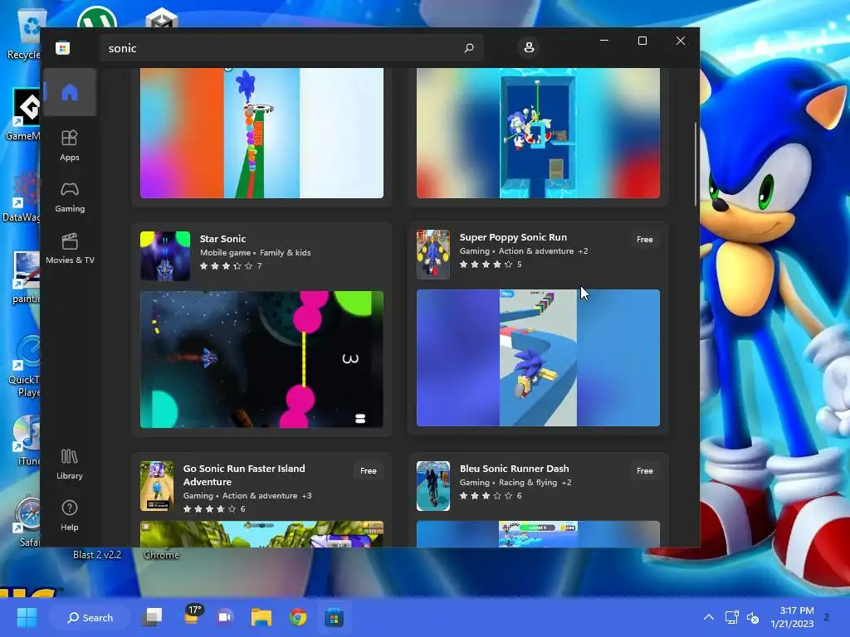This screenshot has height=637, width=850.
Task: Open Go Sonic Run Faster screenshot preview
Action: click(261, 534)
